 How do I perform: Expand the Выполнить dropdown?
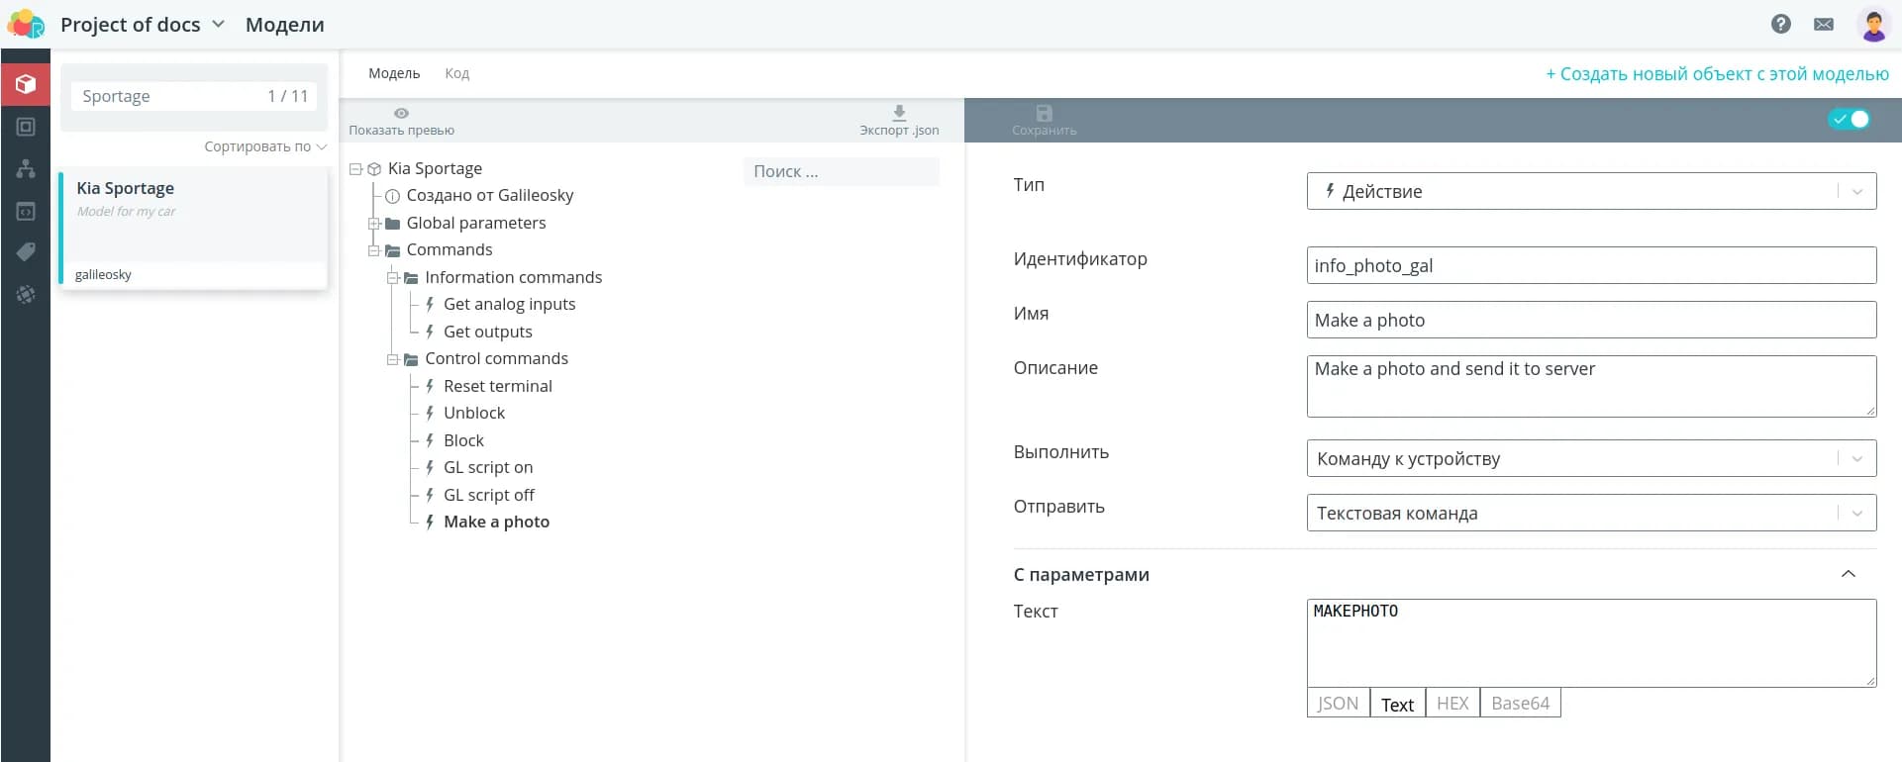(x=1590, y=458)
